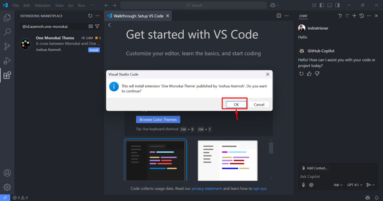Open editor more actions ellipsis
Viewport: 383px width, 201px height.
pos(286,15)
